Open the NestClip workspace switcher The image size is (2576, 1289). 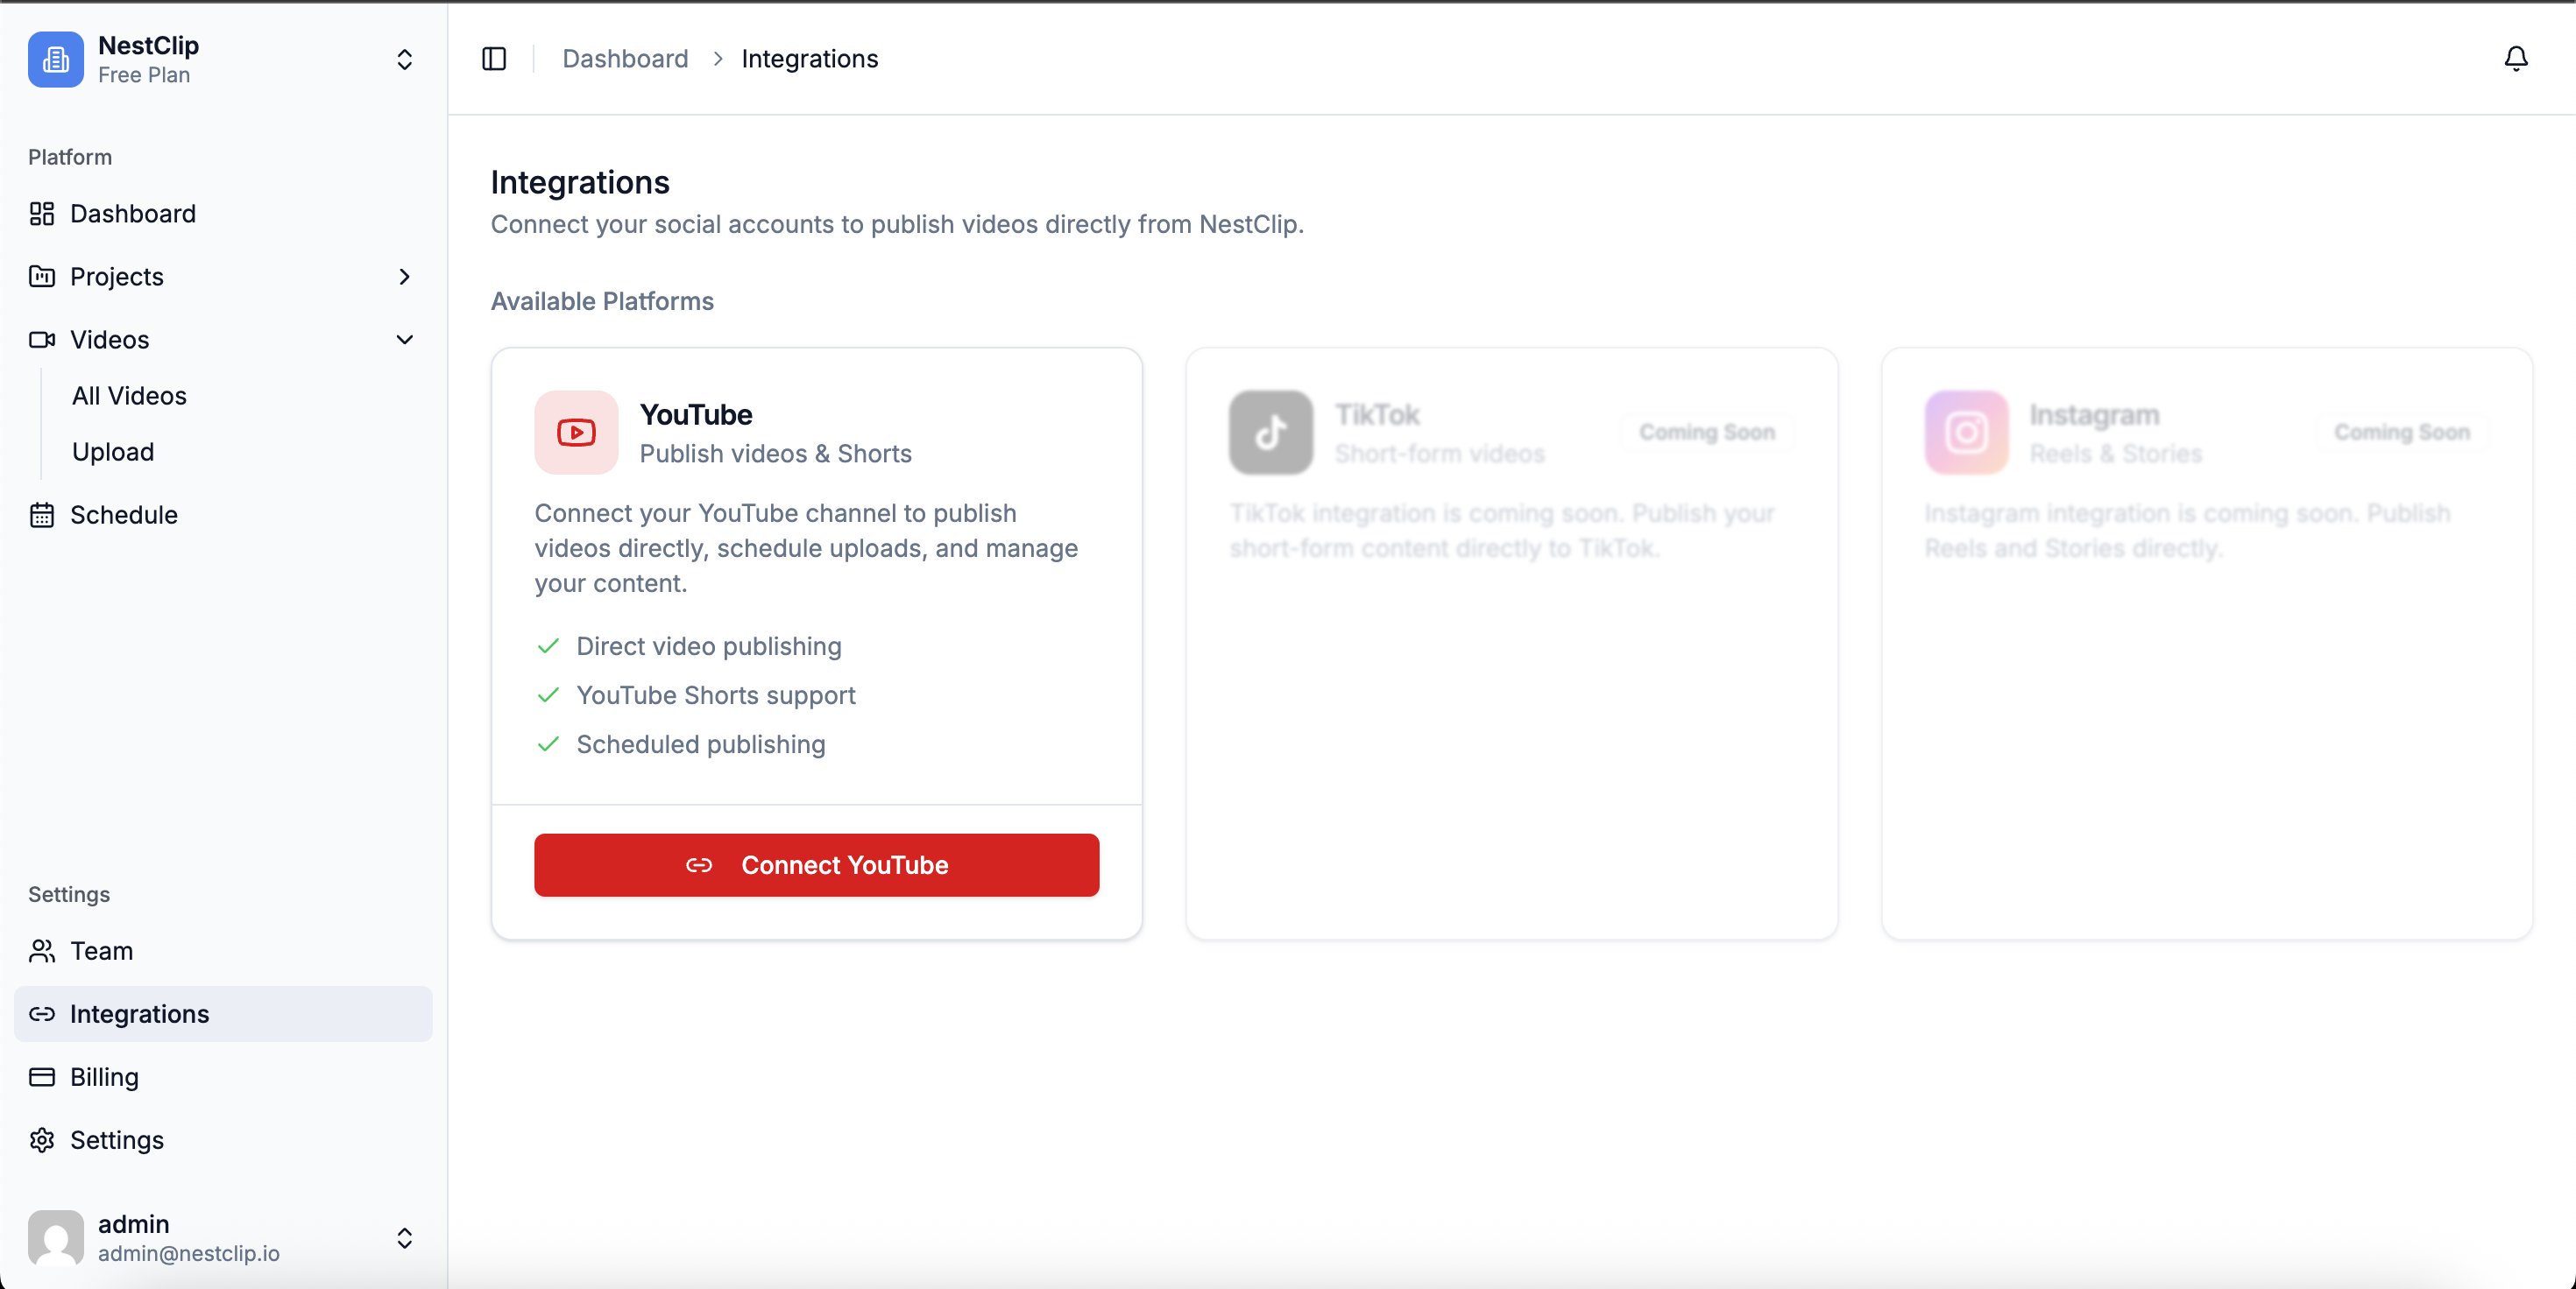[404, 59]
